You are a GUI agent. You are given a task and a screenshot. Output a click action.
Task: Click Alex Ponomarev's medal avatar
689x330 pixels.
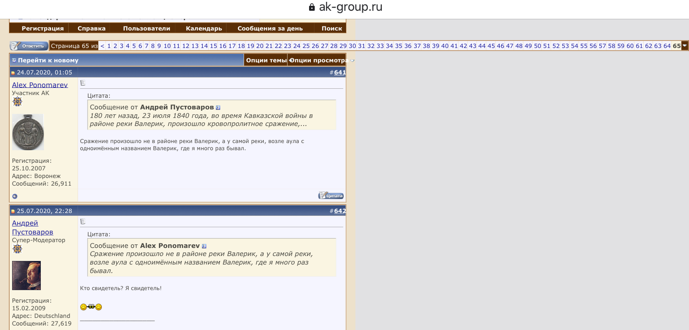click(28, 132)
